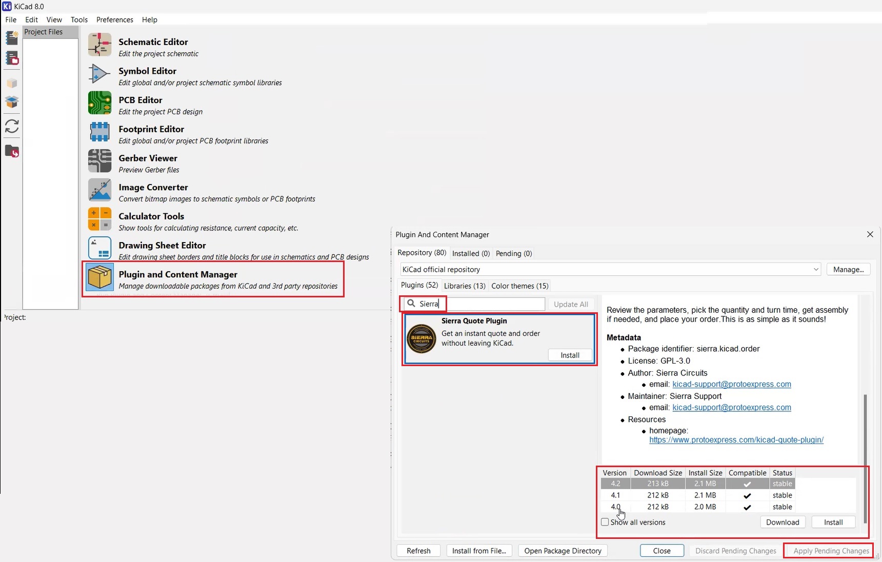Click the search magnifier icon in plugin filter
The width and height of the screenshot is (882, 562).
(411, 304)
